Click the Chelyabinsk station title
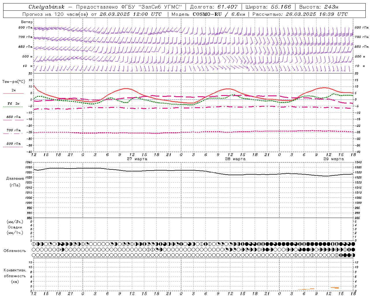This screenshot has width=370, height=296. 47,7
